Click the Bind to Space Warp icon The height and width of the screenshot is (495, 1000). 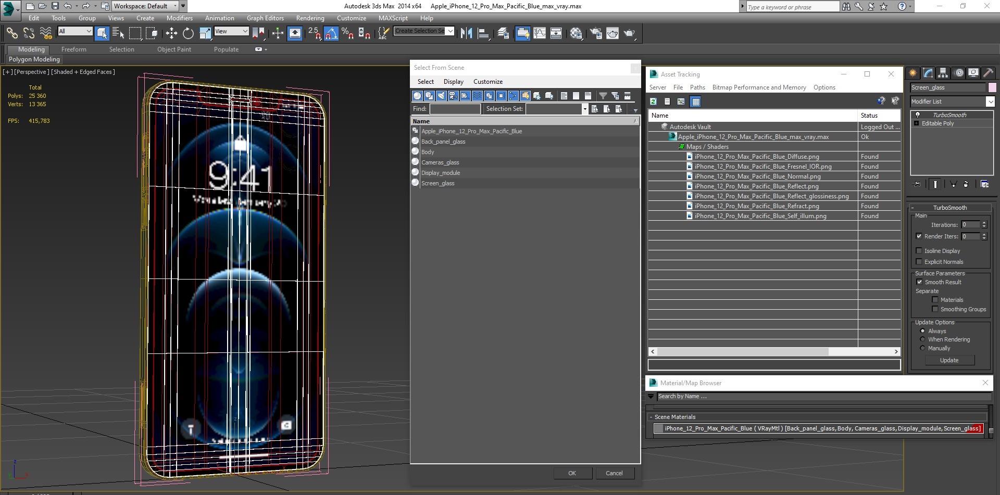(46, 33)
